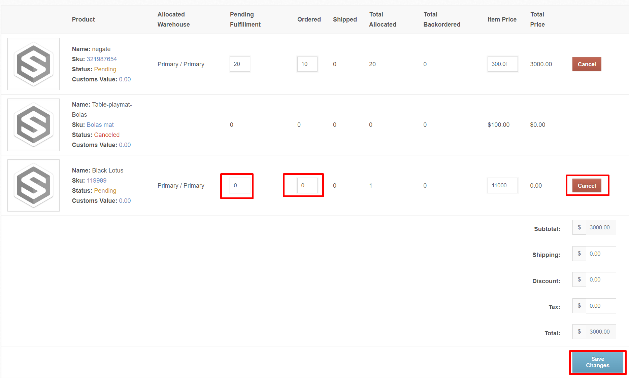Click the Shipping amount field
The image size is (629, 378).
point(600,254)
